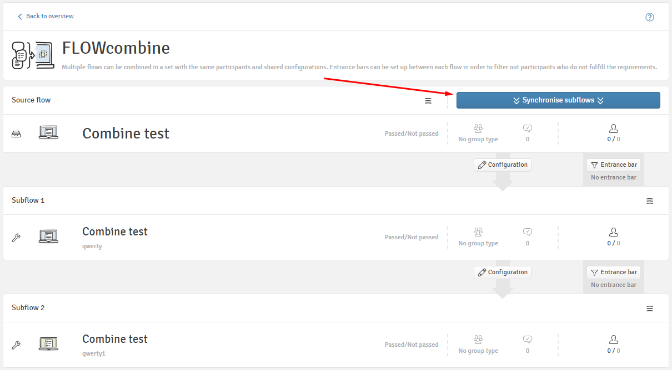Select Combine test title labelled qwerty
672x370 pixels.
(115, 232)
